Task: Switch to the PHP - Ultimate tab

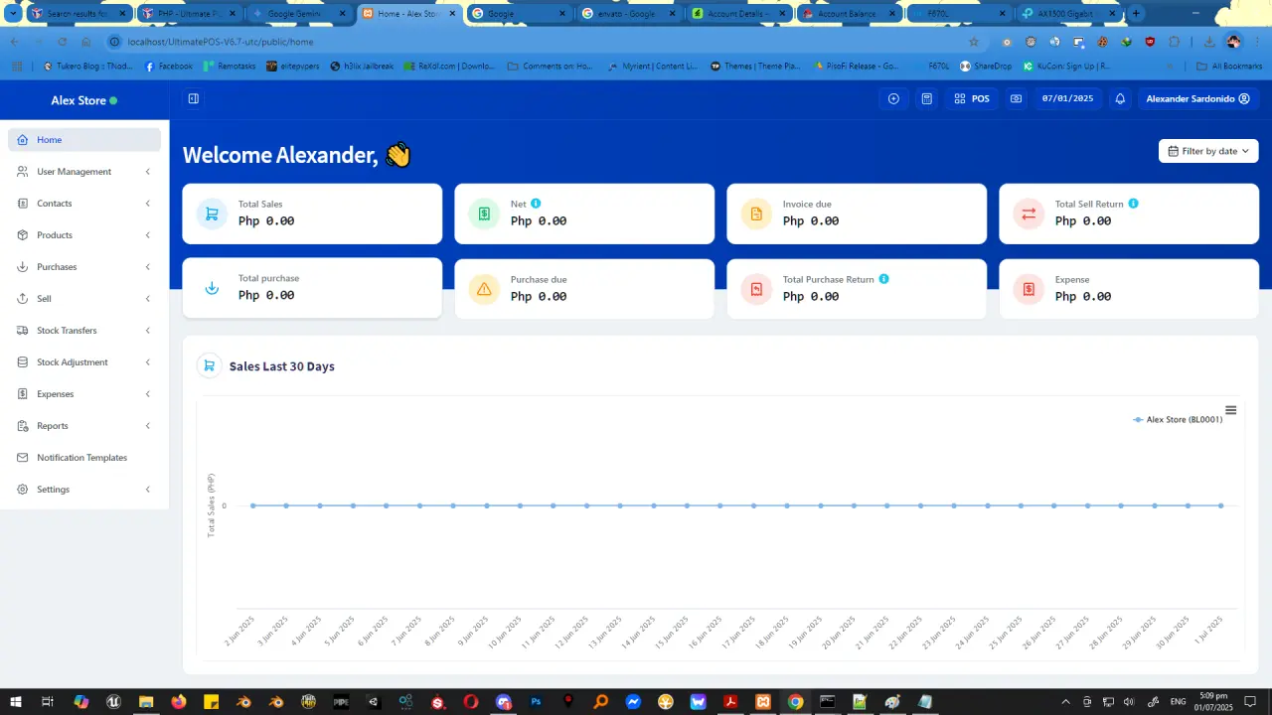Action: pos(187,14)
